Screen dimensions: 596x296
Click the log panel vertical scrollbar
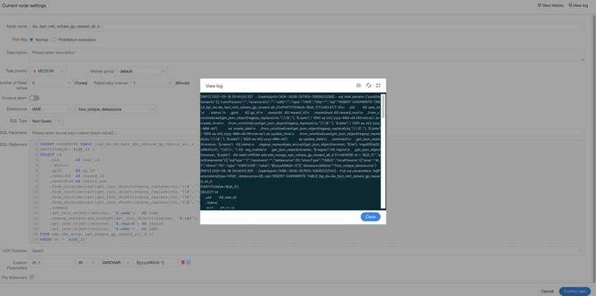[x=383, y=106]
